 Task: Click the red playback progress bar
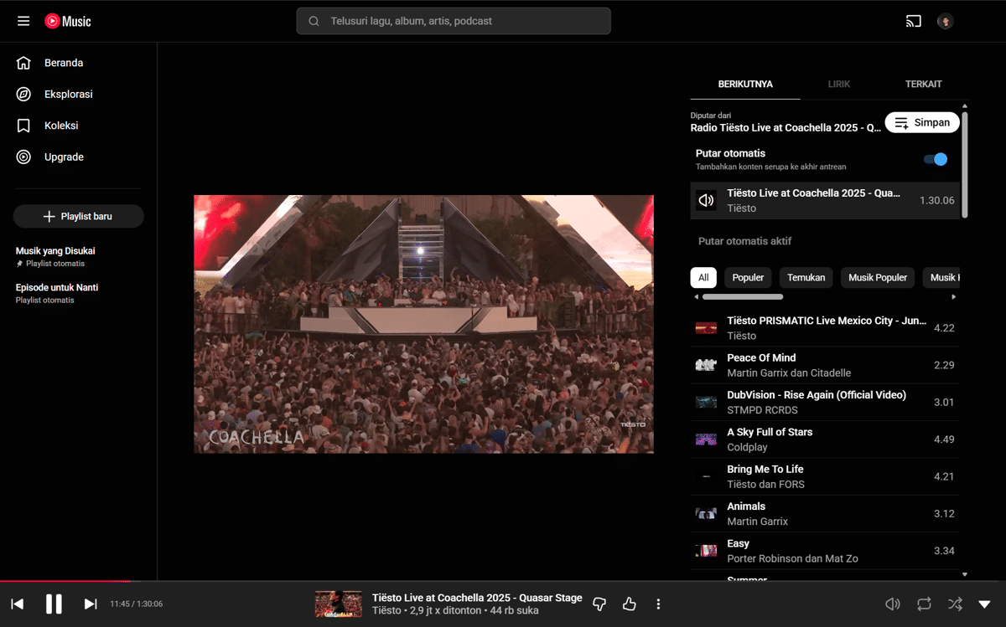tap(65, 581)
